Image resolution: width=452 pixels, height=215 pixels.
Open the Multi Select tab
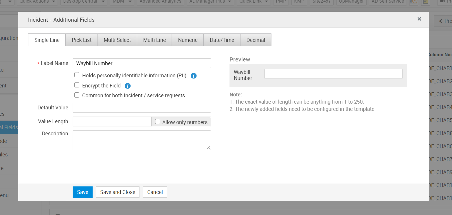coord(117,40)
